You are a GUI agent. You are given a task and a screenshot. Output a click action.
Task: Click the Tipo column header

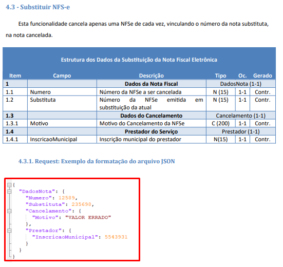[x=220, y=75]
